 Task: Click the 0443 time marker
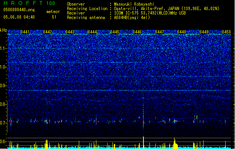[70, 32]
